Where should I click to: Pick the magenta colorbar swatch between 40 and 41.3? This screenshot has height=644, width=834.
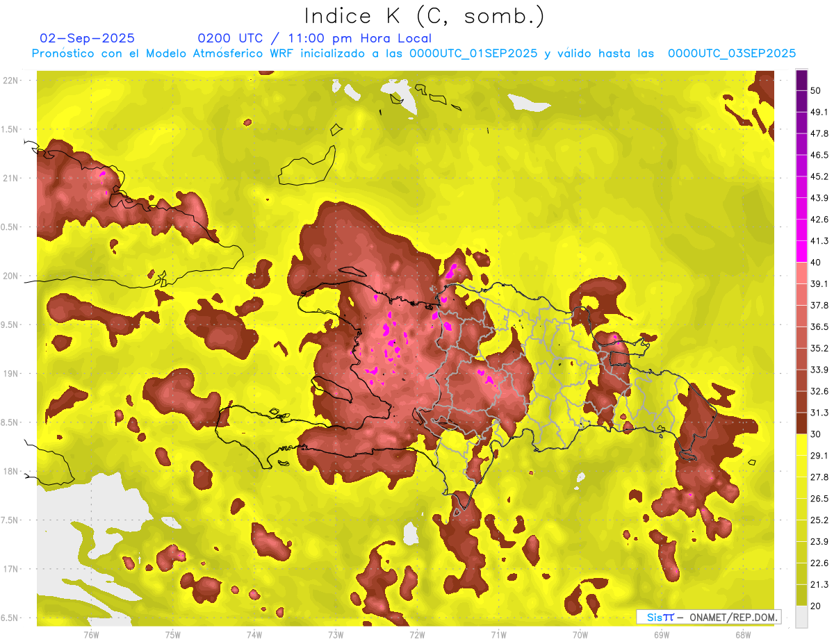[801, 251]
